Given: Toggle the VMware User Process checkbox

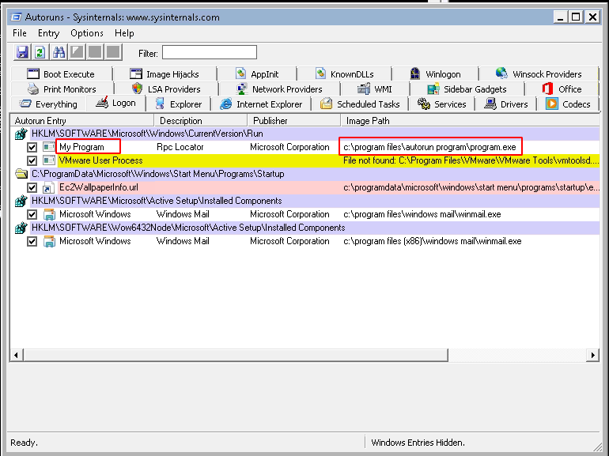Looking at the screenshot, I should 32,160.
